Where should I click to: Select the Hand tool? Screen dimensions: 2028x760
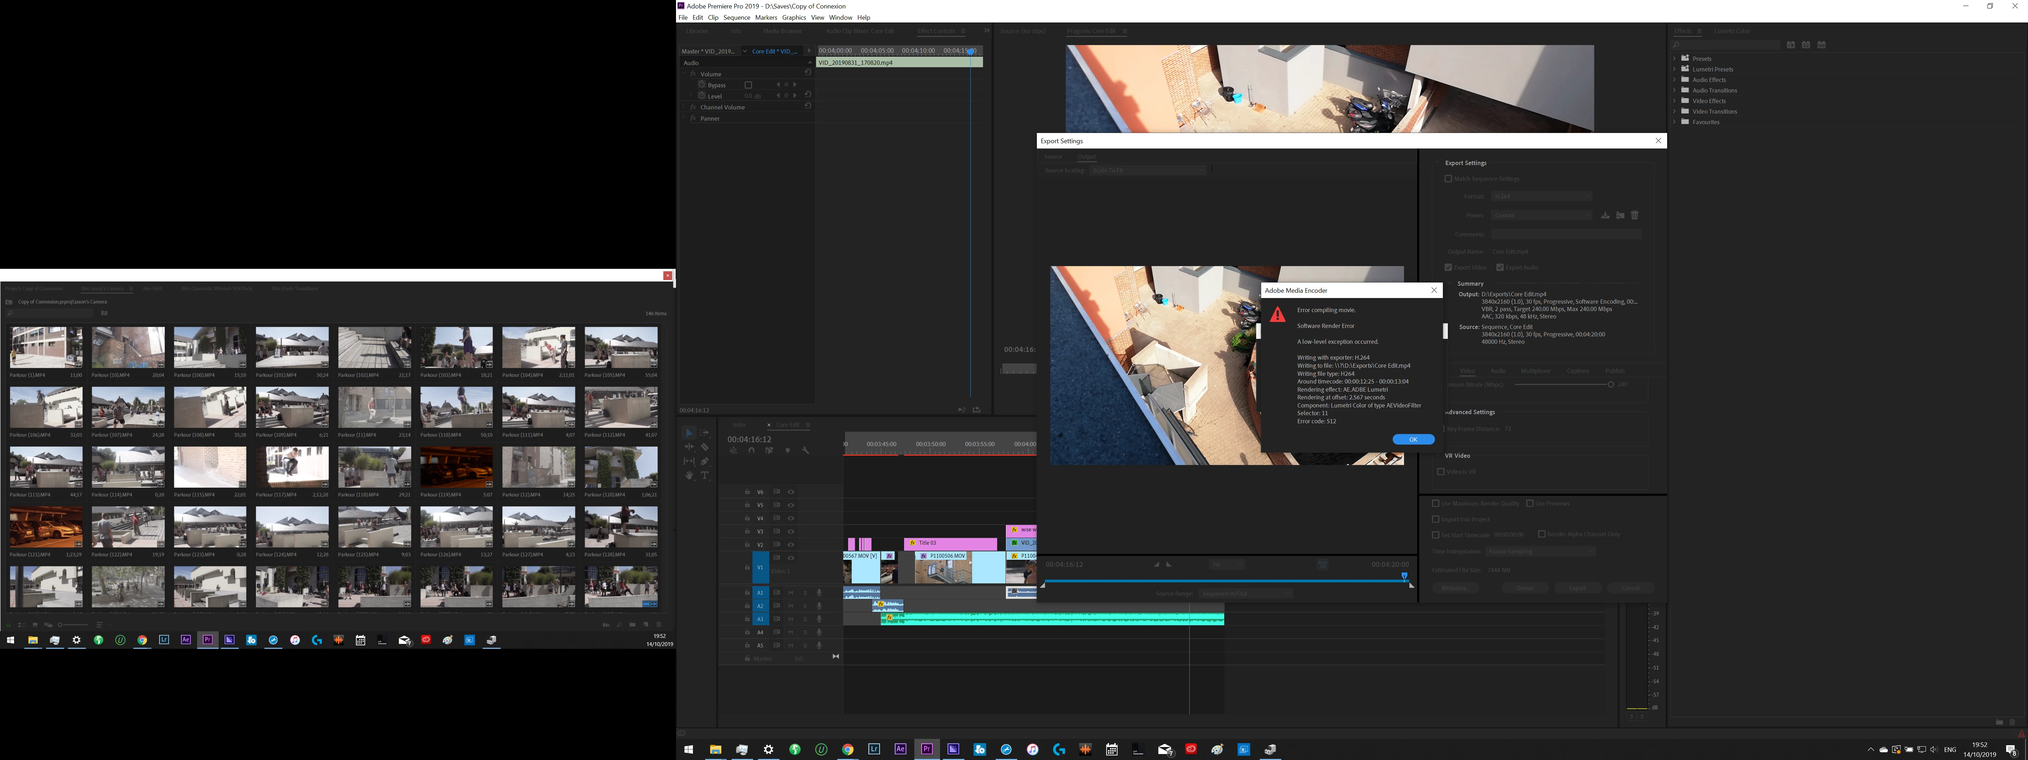pos(689,475)
